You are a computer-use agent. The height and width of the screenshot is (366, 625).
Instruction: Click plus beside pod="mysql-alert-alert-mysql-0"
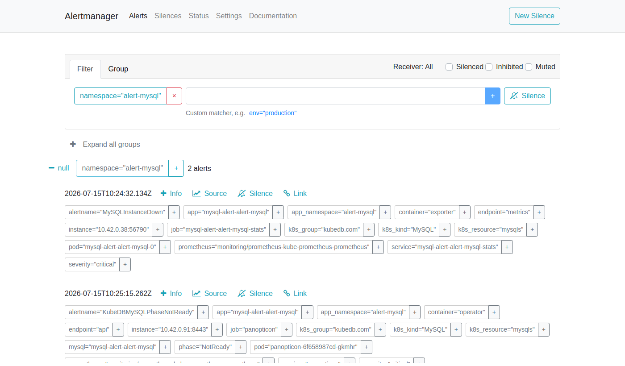(165, 247)
